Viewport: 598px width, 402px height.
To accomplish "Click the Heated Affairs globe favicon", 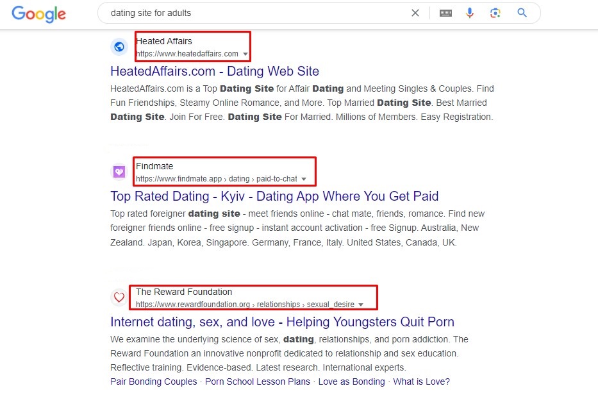I will (119, 47).
